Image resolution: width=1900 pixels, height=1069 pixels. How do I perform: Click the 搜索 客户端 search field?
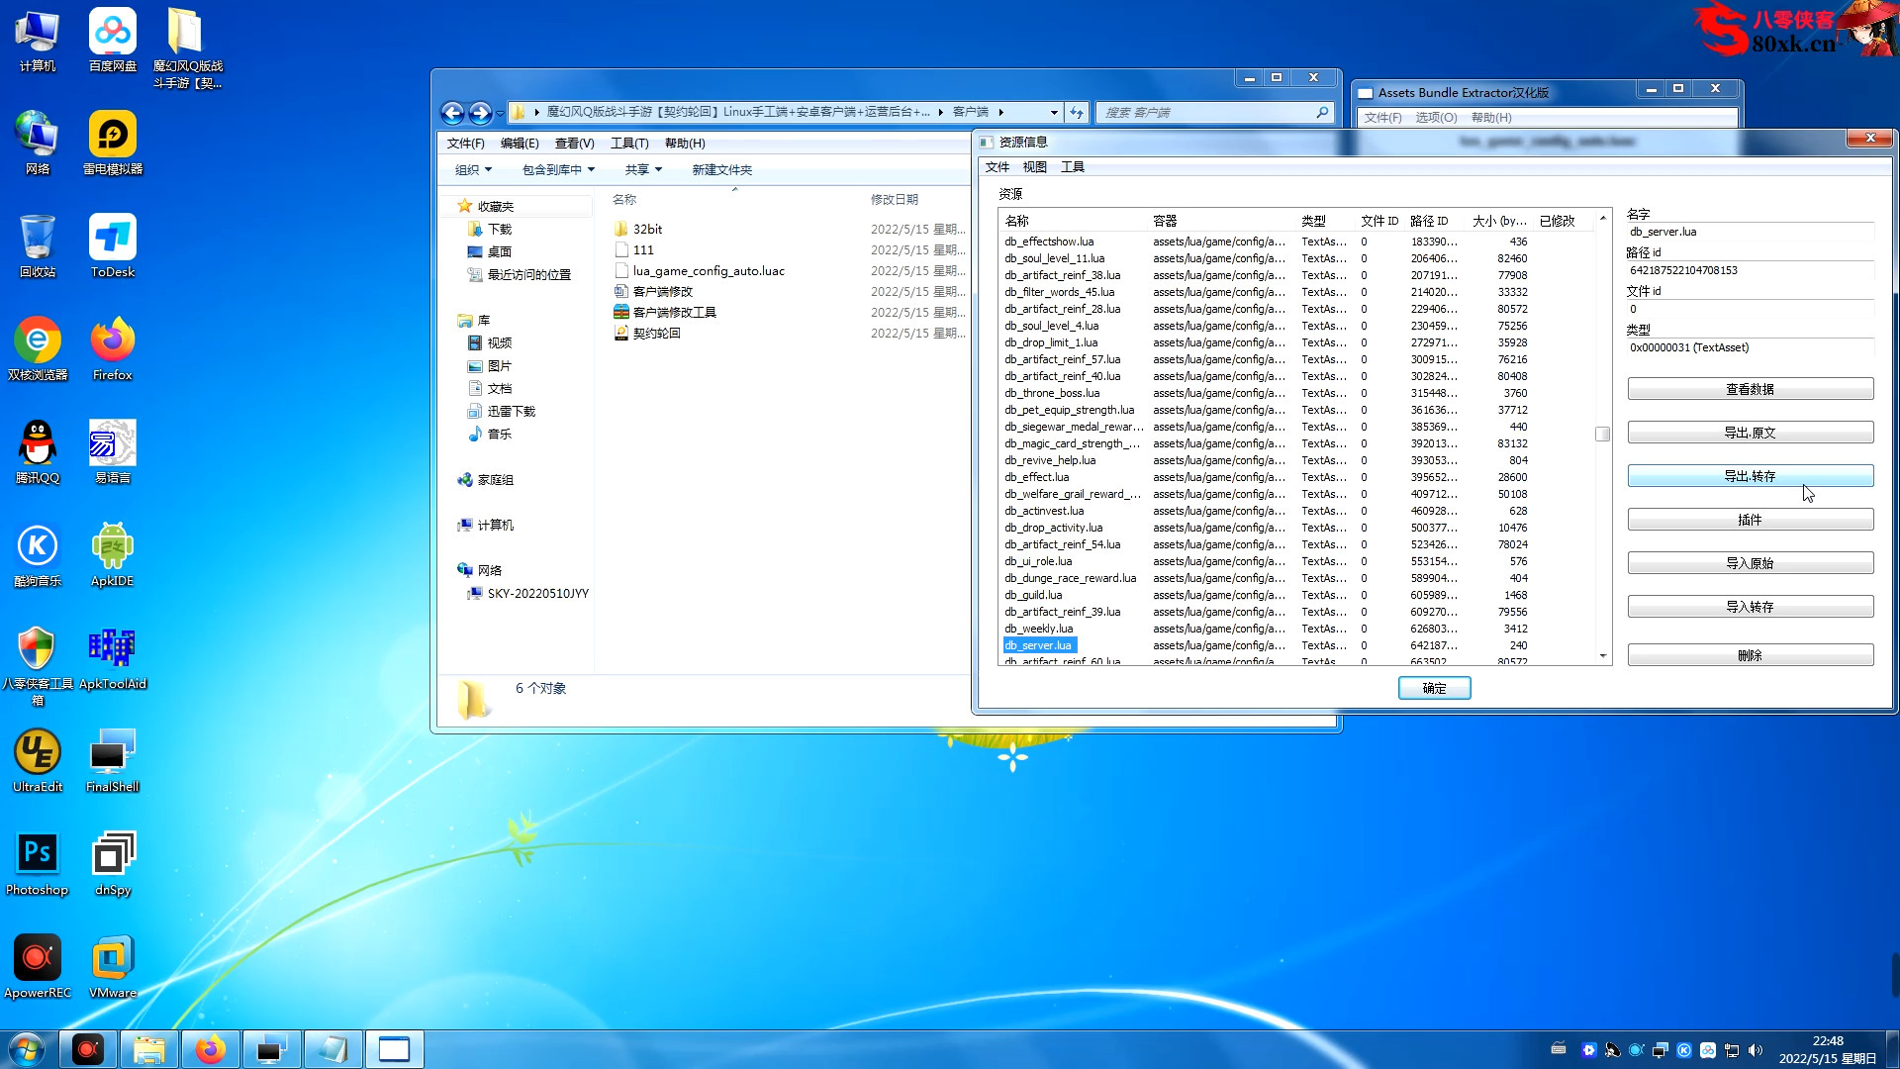click(x=1213, y=113)
